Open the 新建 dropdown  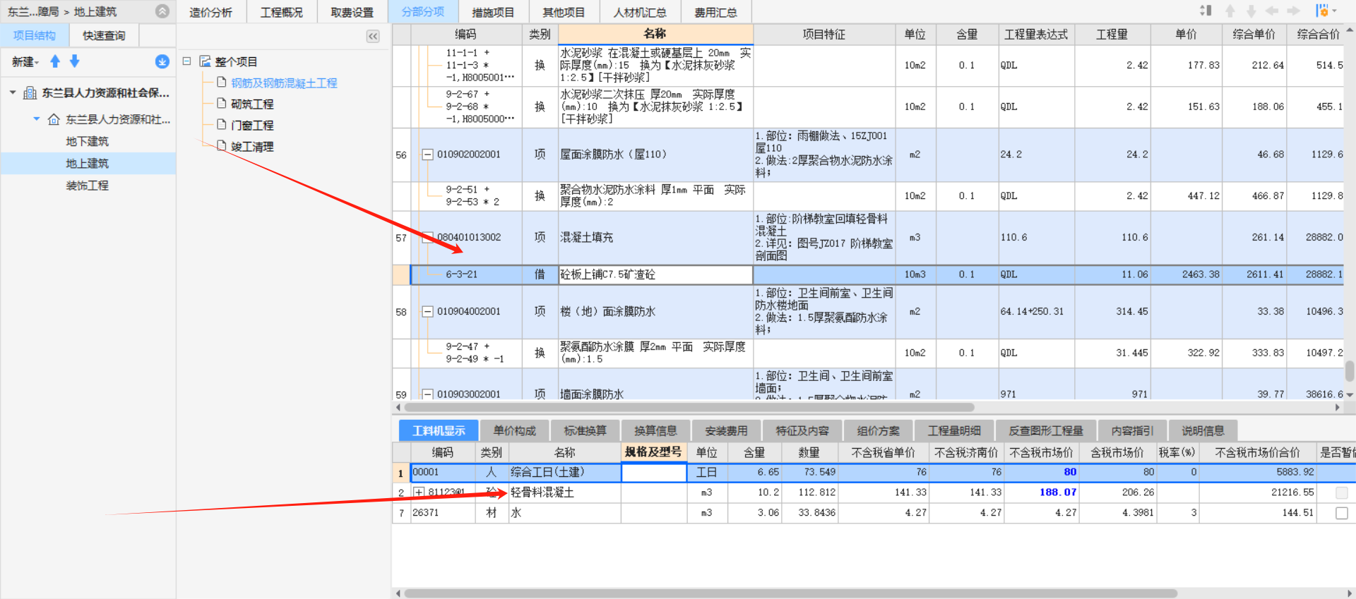pyautogui.click(x=25, y=62)
